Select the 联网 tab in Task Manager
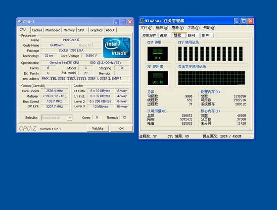Viewport: 277px width, 210px height. click(x=193, y=36)
